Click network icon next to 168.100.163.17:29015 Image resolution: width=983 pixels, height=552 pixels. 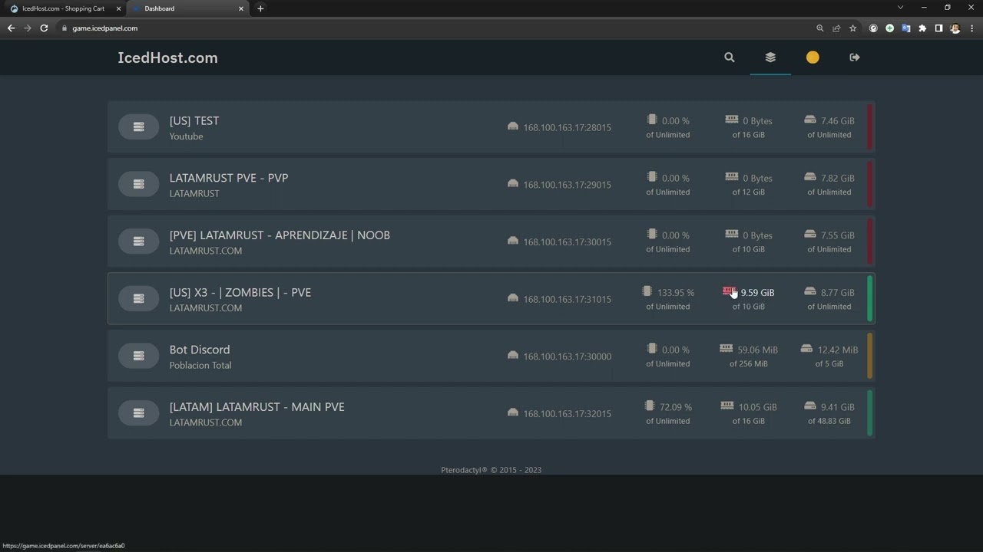tap(513, 183)
